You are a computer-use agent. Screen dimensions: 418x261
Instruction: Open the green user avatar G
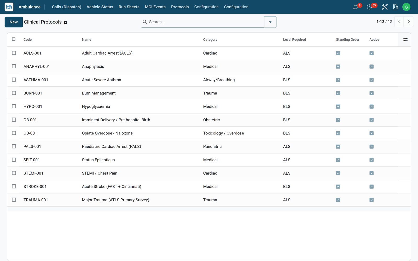tap(406, 7)
